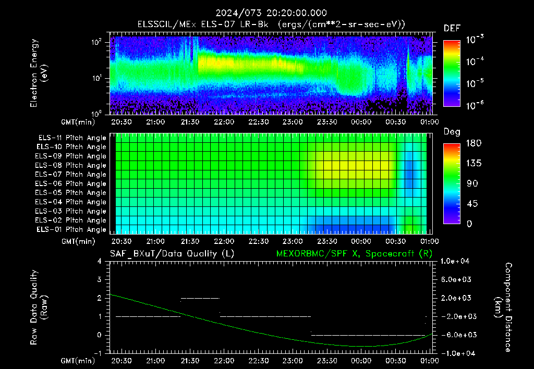This screenshot has height=369, width=534.
Task: Click the Deg legend title
Action: click(x=452, y=132)
